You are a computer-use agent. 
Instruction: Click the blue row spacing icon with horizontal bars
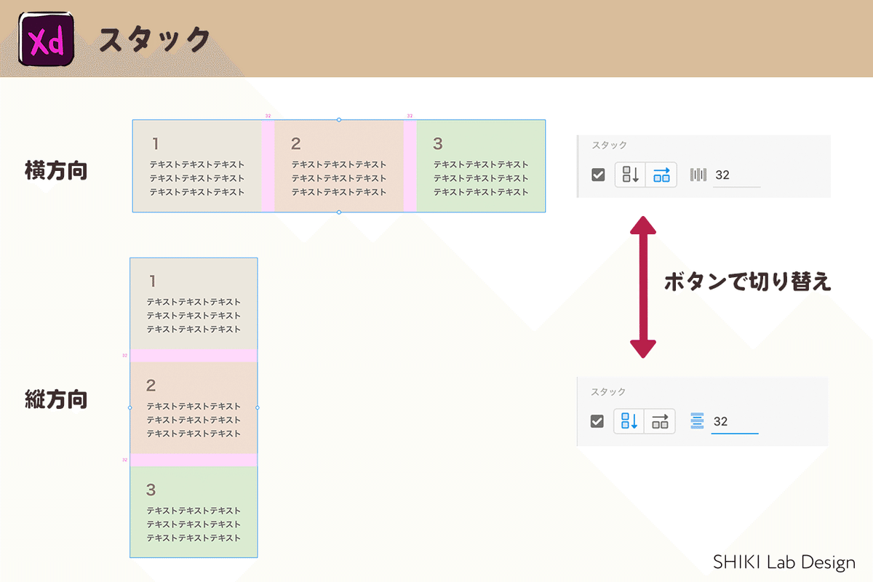[697, 421]
